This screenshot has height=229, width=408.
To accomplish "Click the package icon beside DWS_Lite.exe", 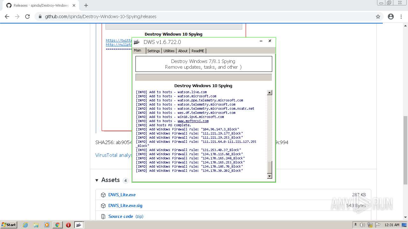I will (103, 195).
